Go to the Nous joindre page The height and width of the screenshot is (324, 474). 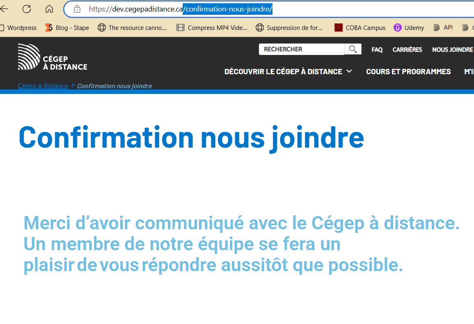coord(452,50)
